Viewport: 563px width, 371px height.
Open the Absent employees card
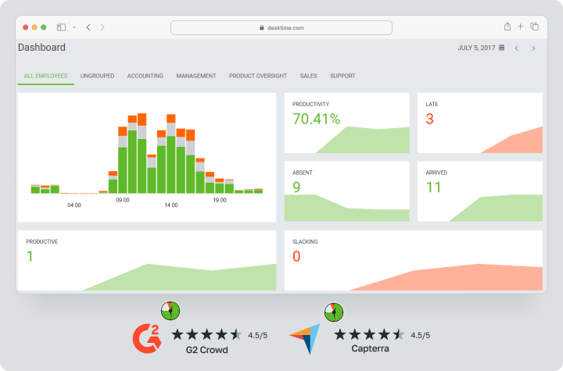346,191
